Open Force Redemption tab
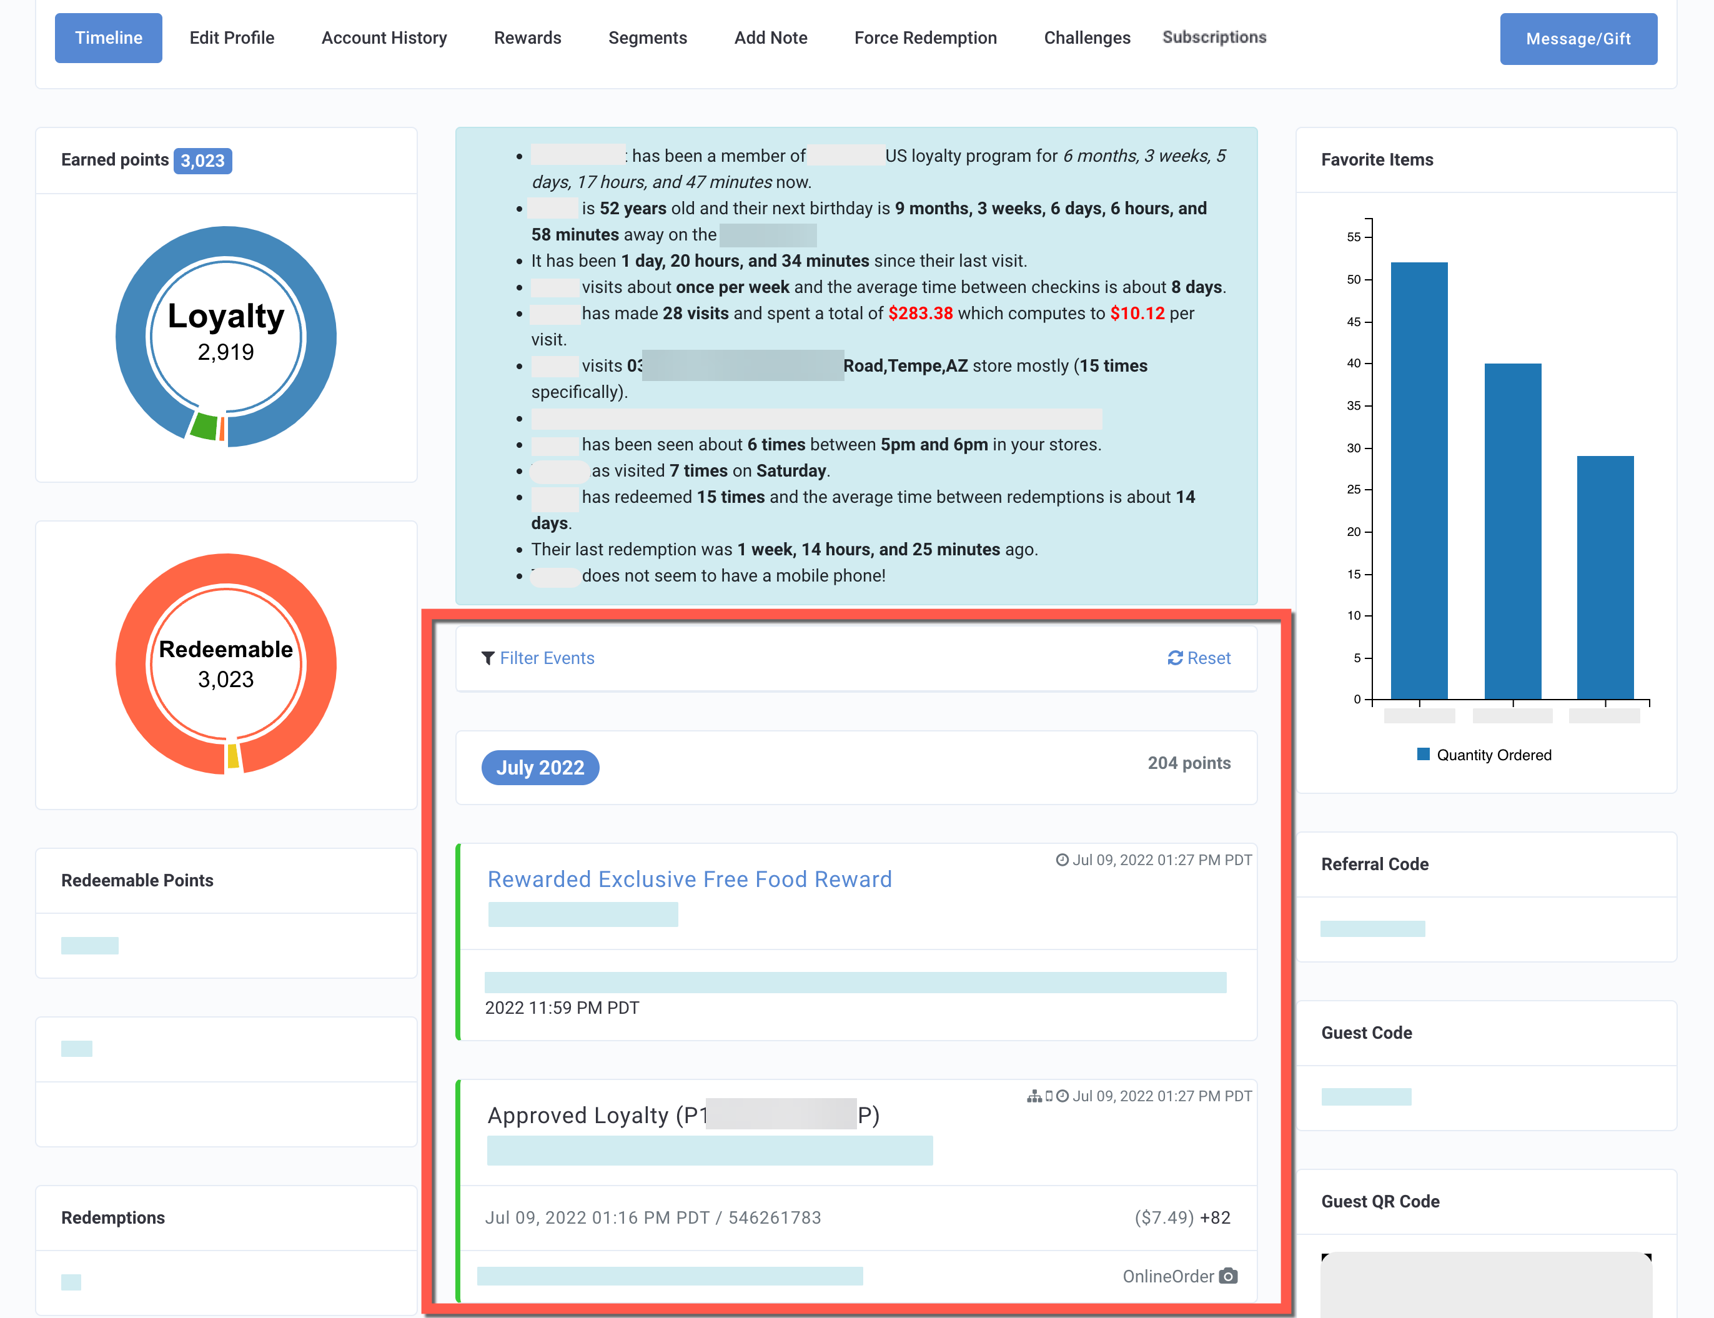Screen dimensions: 1714x1318 925,37
